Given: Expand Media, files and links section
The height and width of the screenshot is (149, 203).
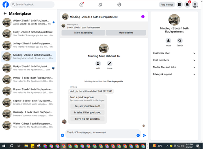Looking at the screenshot, I should pyautogui.click(x=174, y=67).
